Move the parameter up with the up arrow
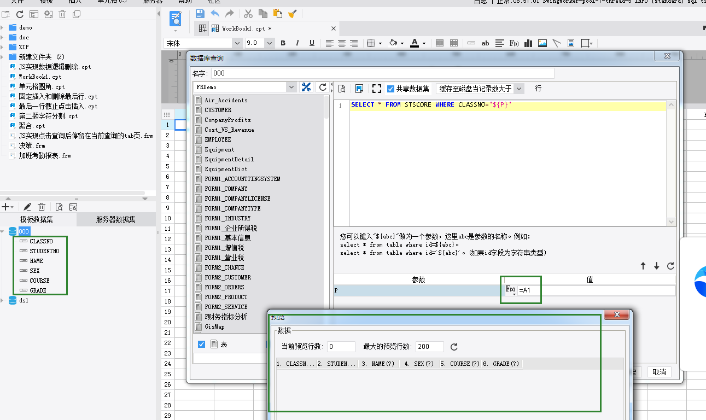The height and width of the screenshot is (420, 706). click(644, 266)
